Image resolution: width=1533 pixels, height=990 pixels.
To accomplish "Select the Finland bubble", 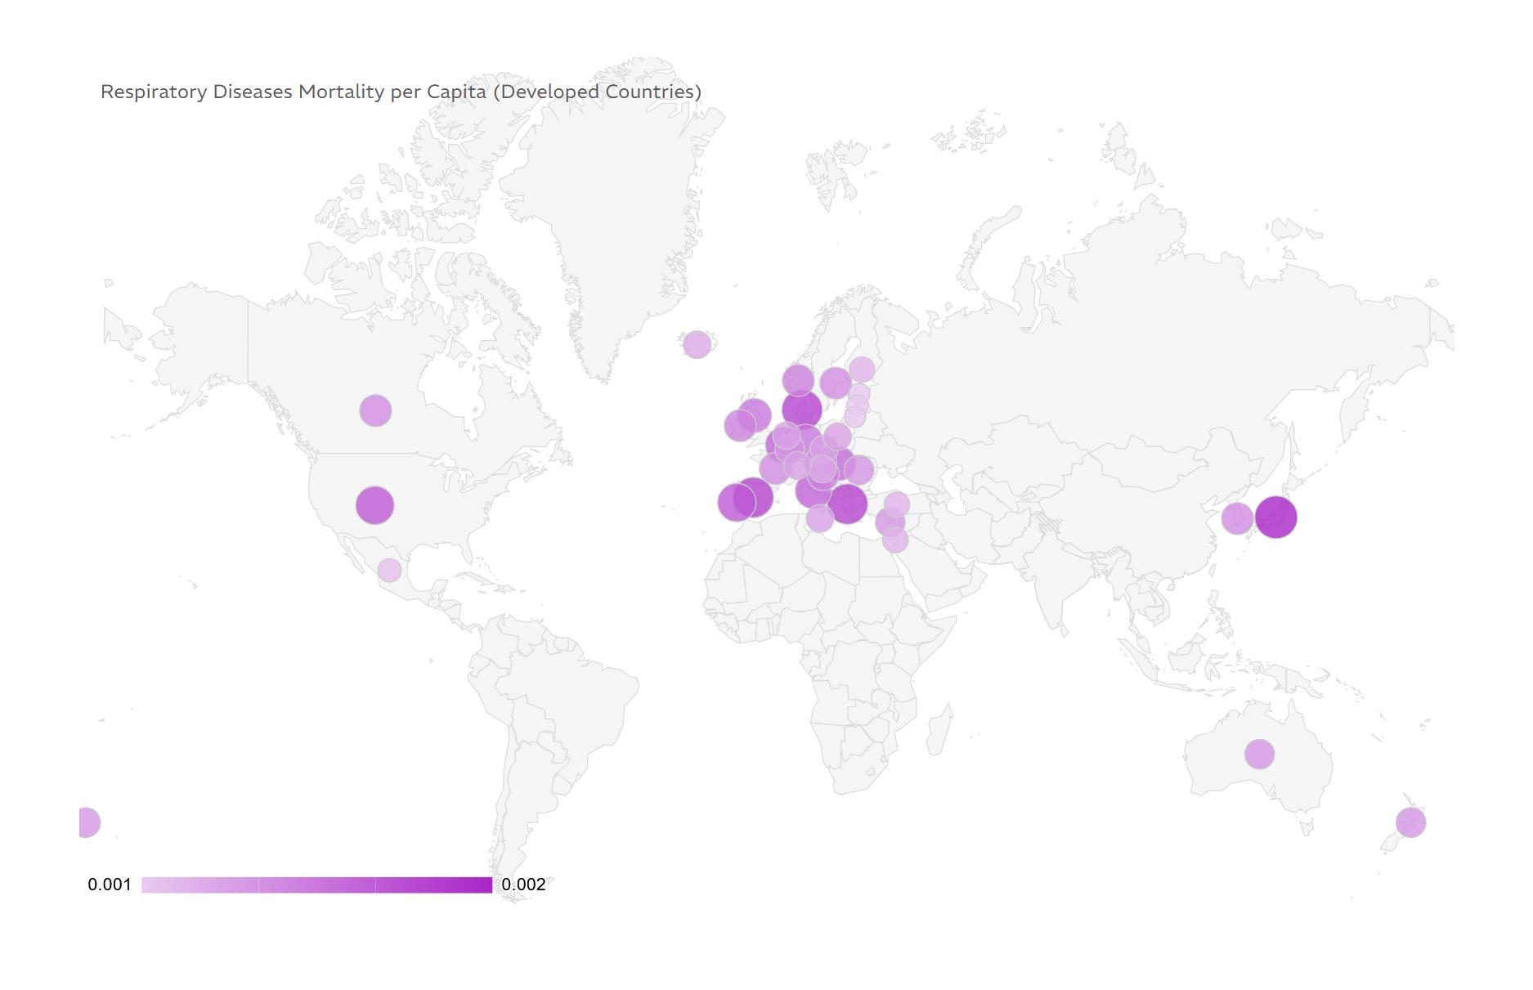I will pos(861,370).
